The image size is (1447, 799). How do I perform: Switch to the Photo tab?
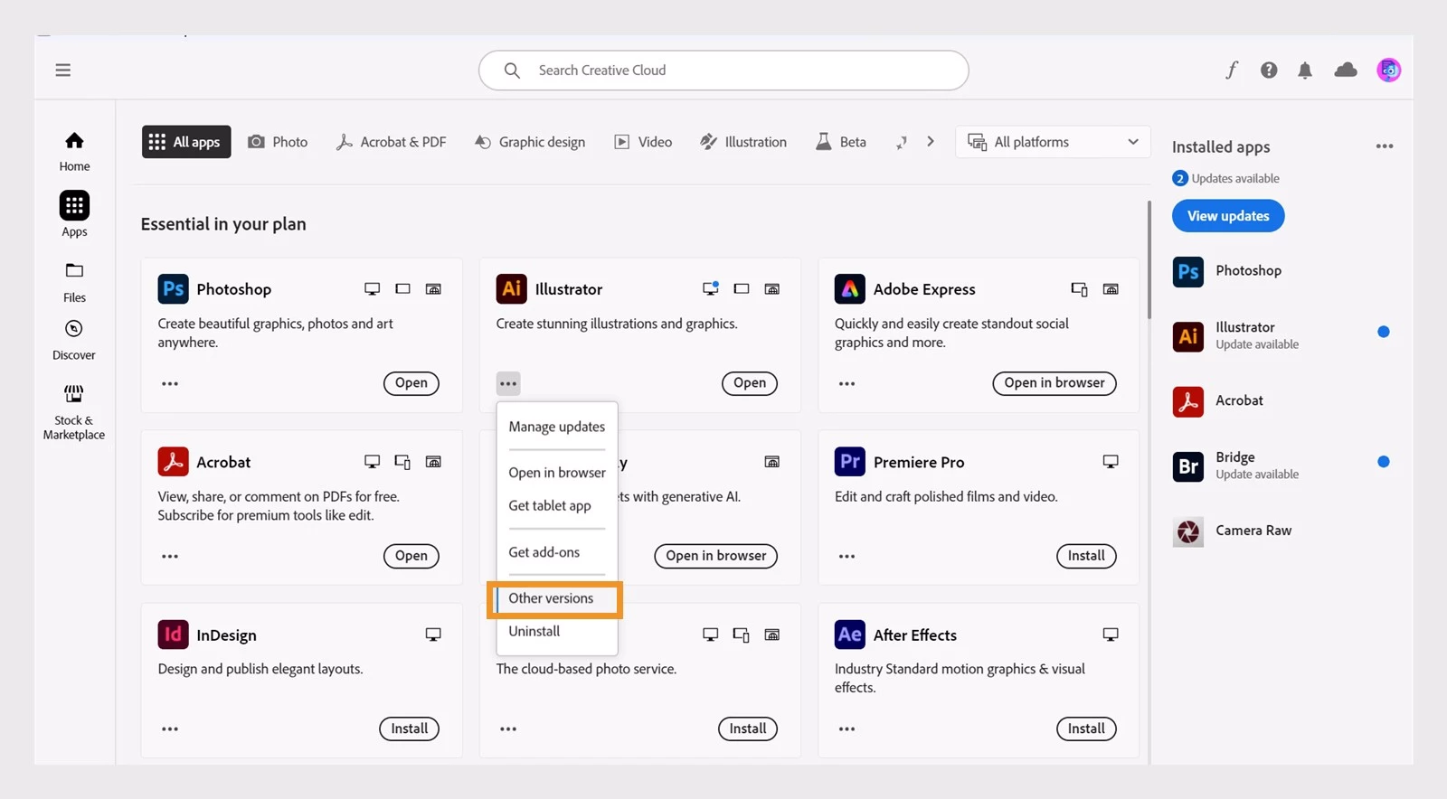279,142
